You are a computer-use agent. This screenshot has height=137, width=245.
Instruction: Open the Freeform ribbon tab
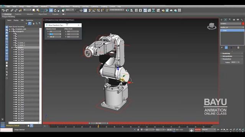[x=18, y=14]
